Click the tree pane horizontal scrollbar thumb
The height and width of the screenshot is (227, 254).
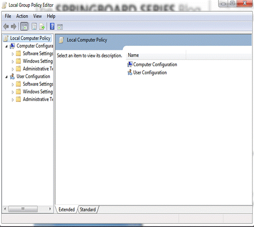[x=23, y=209]
